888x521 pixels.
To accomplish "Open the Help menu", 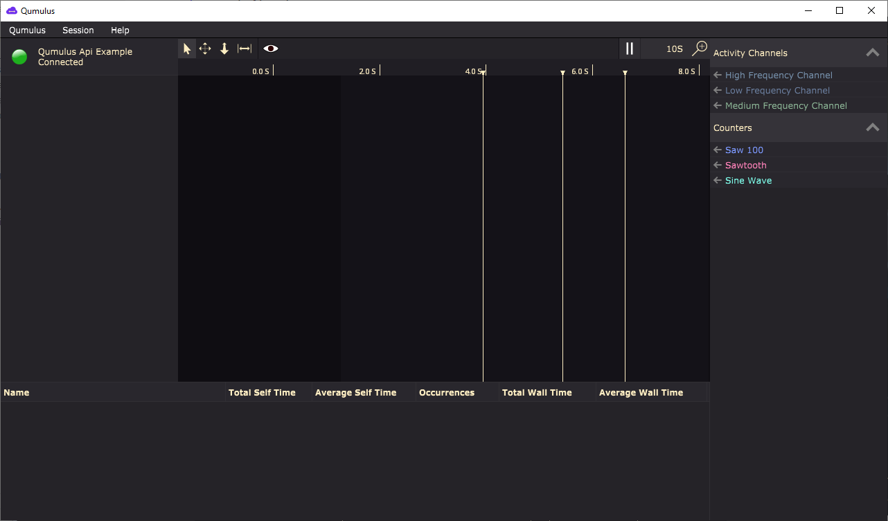I will (x=120, y=30).
